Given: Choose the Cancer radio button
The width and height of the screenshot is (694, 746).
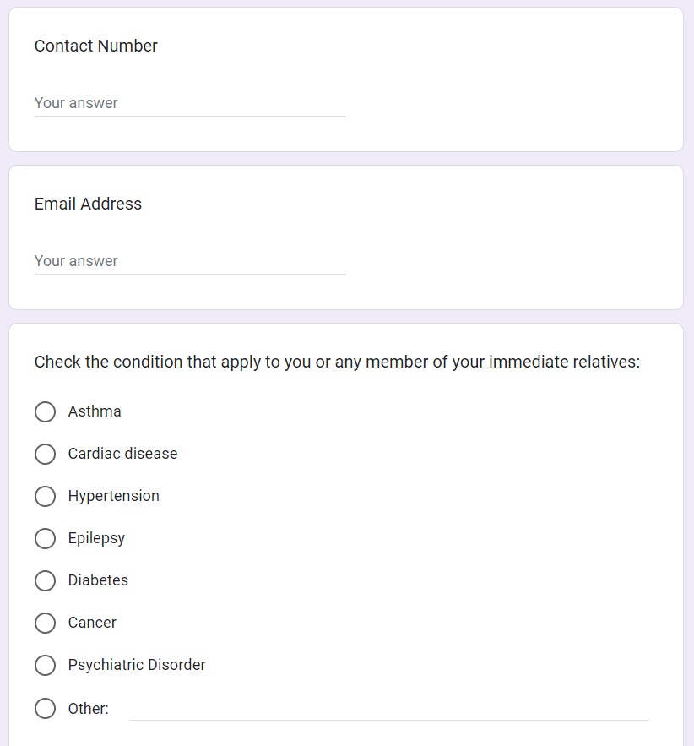Looking at the screenshot, I should pos(45,623).
